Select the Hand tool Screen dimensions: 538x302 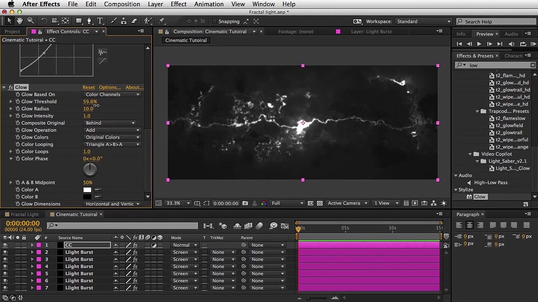pos(20,21)
